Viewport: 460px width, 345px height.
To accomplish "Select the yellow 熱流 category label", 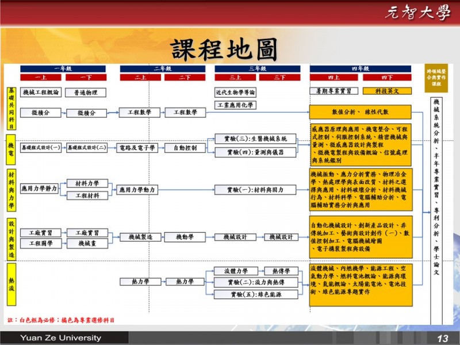I will click(x=11, y=282).
